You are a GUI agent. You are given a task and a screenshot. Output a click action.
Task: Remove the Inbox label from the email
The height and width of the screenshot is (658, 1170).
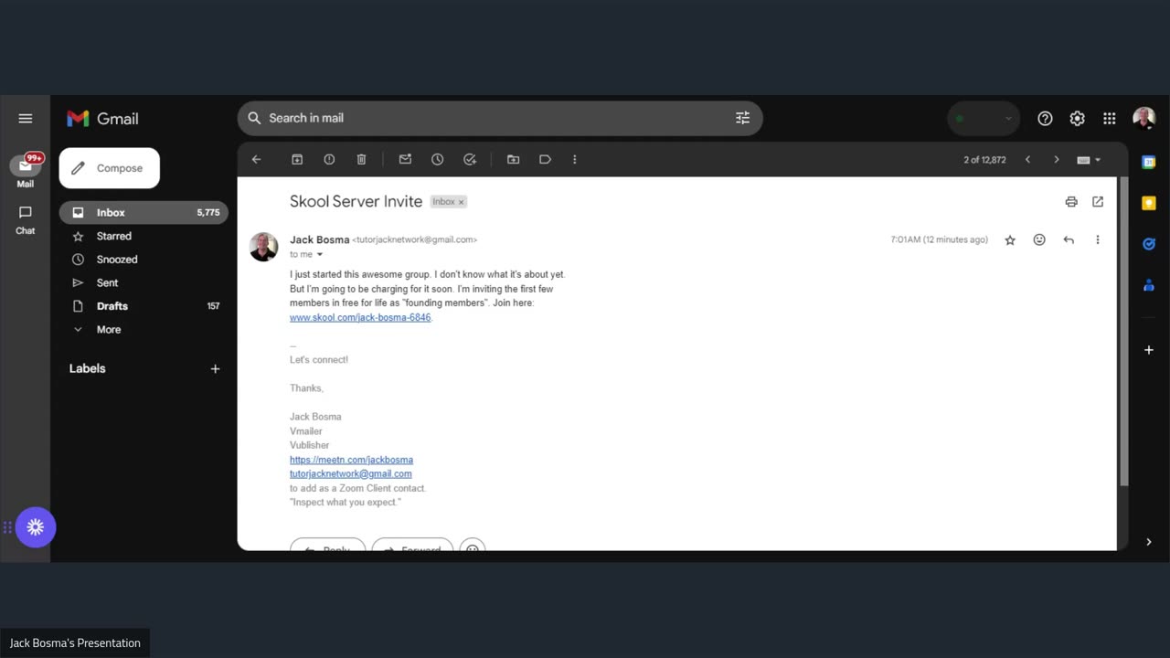pyautogui.click(x=462, y=202)
